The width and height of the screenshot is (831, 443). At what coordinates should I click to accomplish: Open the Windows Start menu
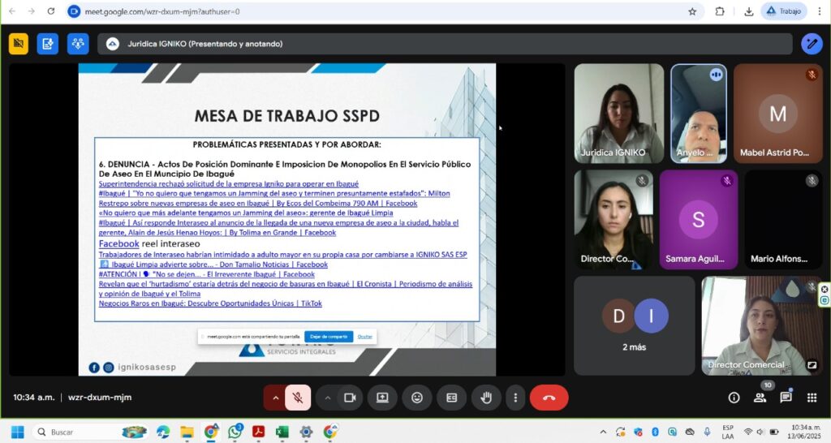[x=17, y=432]
